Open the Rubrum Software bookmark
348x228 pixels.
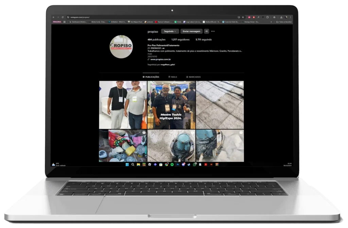coord(163,22)
